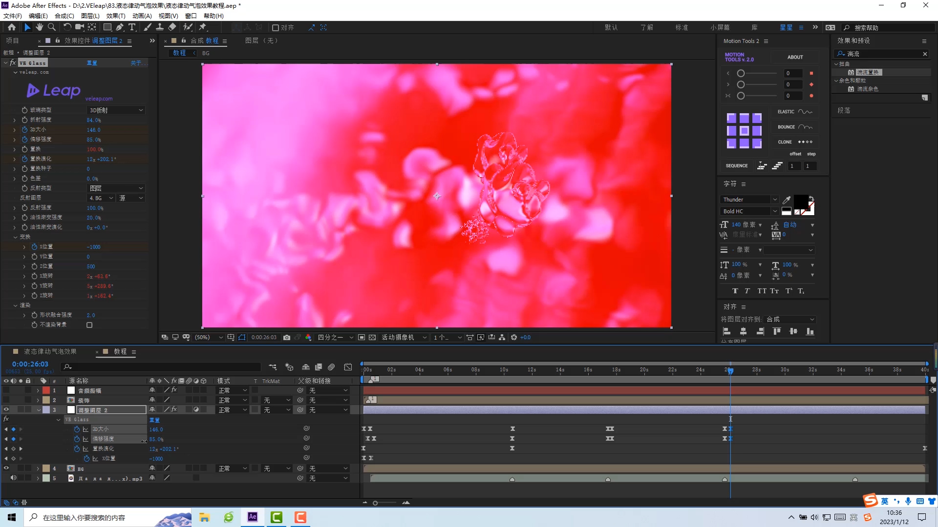Collapse the 变换 group in effect controls
This screenshot has height=527, width=938.
coord(16,237)
